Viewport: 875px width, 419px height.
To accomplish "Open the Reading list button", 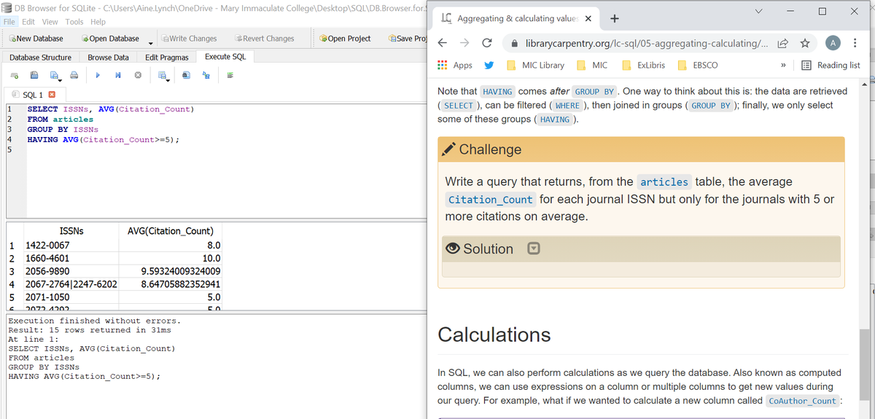I will 831,65.
